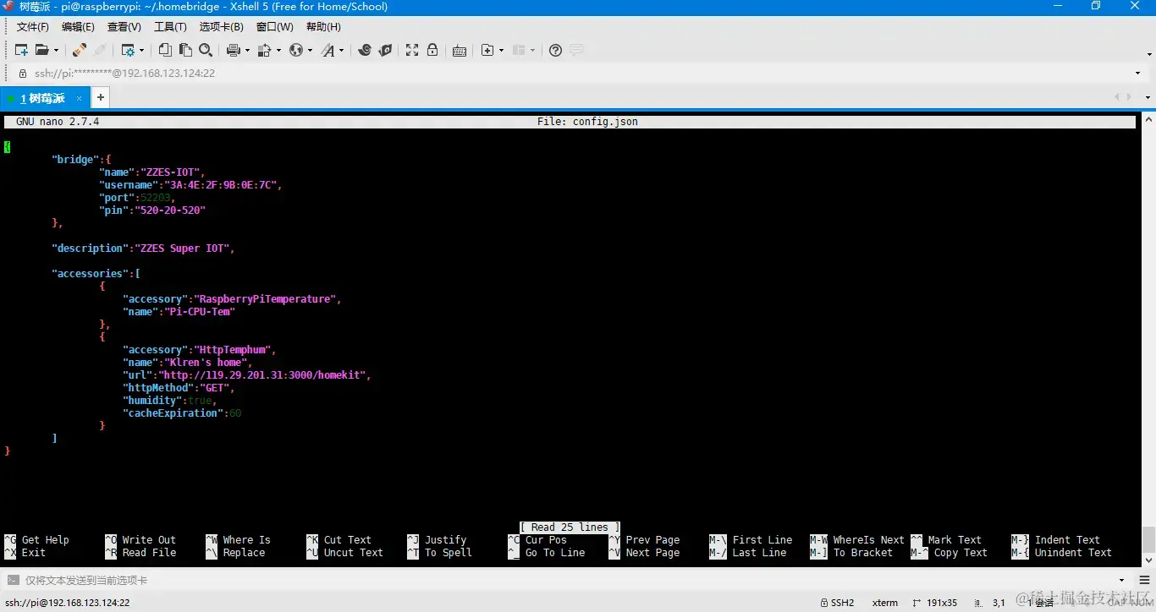
Task: Click 191x35 terminal size in status bar
Action: click(934, 603)
